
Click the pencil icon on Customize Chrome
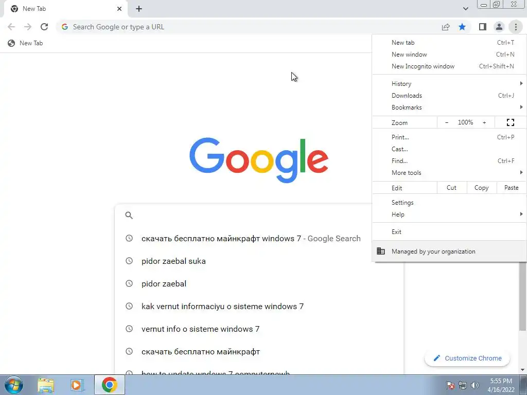pos(436,358)
